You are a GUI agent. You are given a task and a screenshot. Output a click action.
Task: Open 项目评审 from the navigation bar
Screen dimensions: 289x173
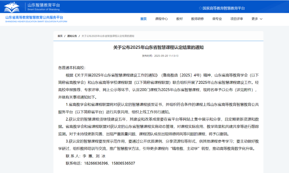237,19
